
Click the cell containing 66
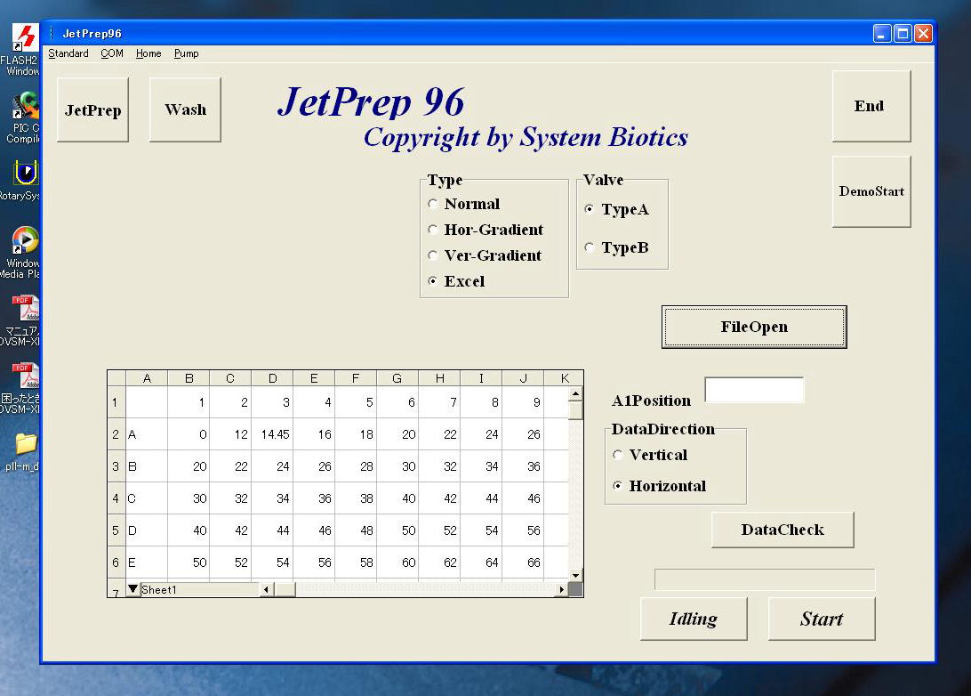[523, 562]
